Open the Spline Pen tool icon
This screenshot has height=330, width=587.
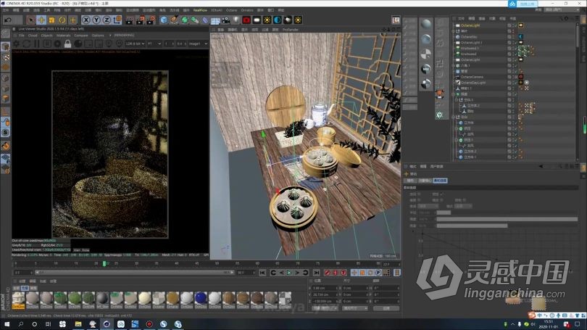(x=175, y=20)
